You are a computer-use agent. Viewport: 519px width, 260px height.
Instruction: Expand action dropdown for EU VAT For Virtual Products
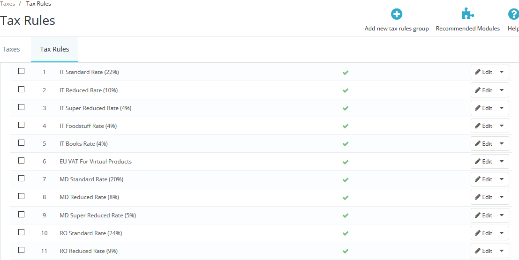[502, 162]
